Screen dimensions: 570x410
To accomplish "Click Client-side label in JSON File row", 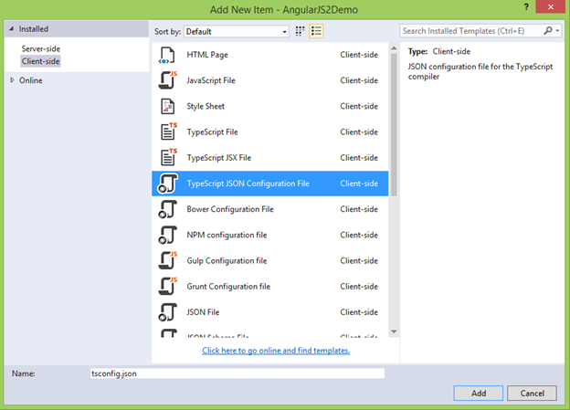I will click(359, 312).
